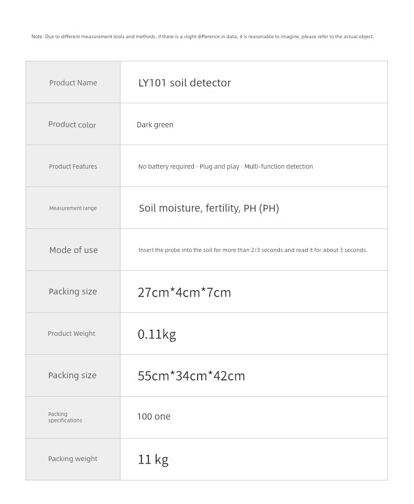The height and width of the screenshot is (504, 414).
Task: Click the Product Weight label
Action: 71,334
